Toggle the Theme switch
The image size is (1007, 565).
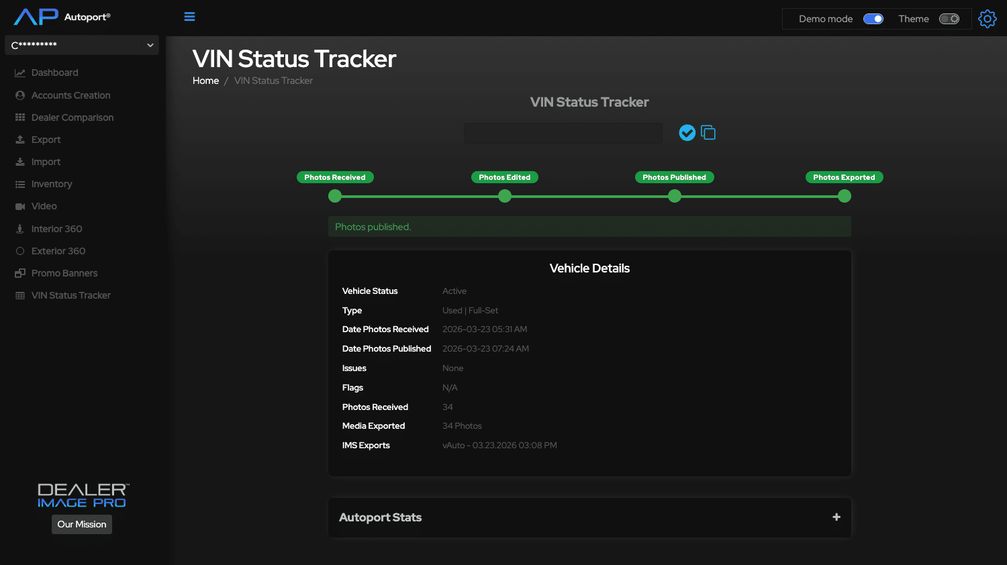click(x=949, y=19)
